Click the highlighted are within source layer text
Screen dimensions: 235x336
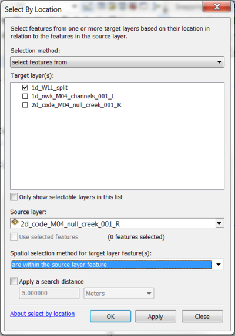[59, 265]
